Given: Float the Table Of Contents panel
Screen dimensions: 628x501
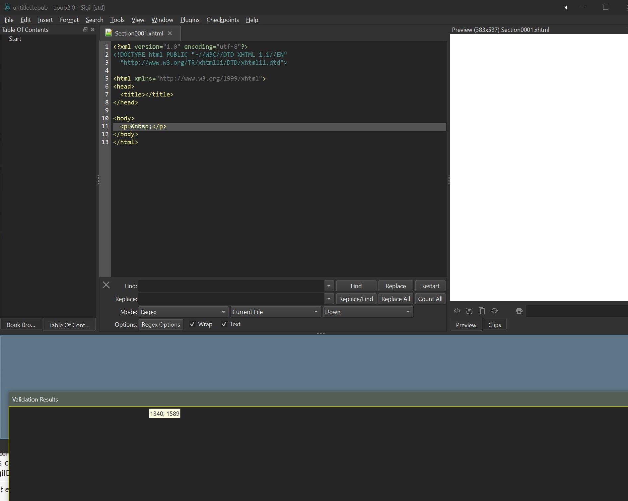Looking at the screenshot, I should tap(85, 30).
